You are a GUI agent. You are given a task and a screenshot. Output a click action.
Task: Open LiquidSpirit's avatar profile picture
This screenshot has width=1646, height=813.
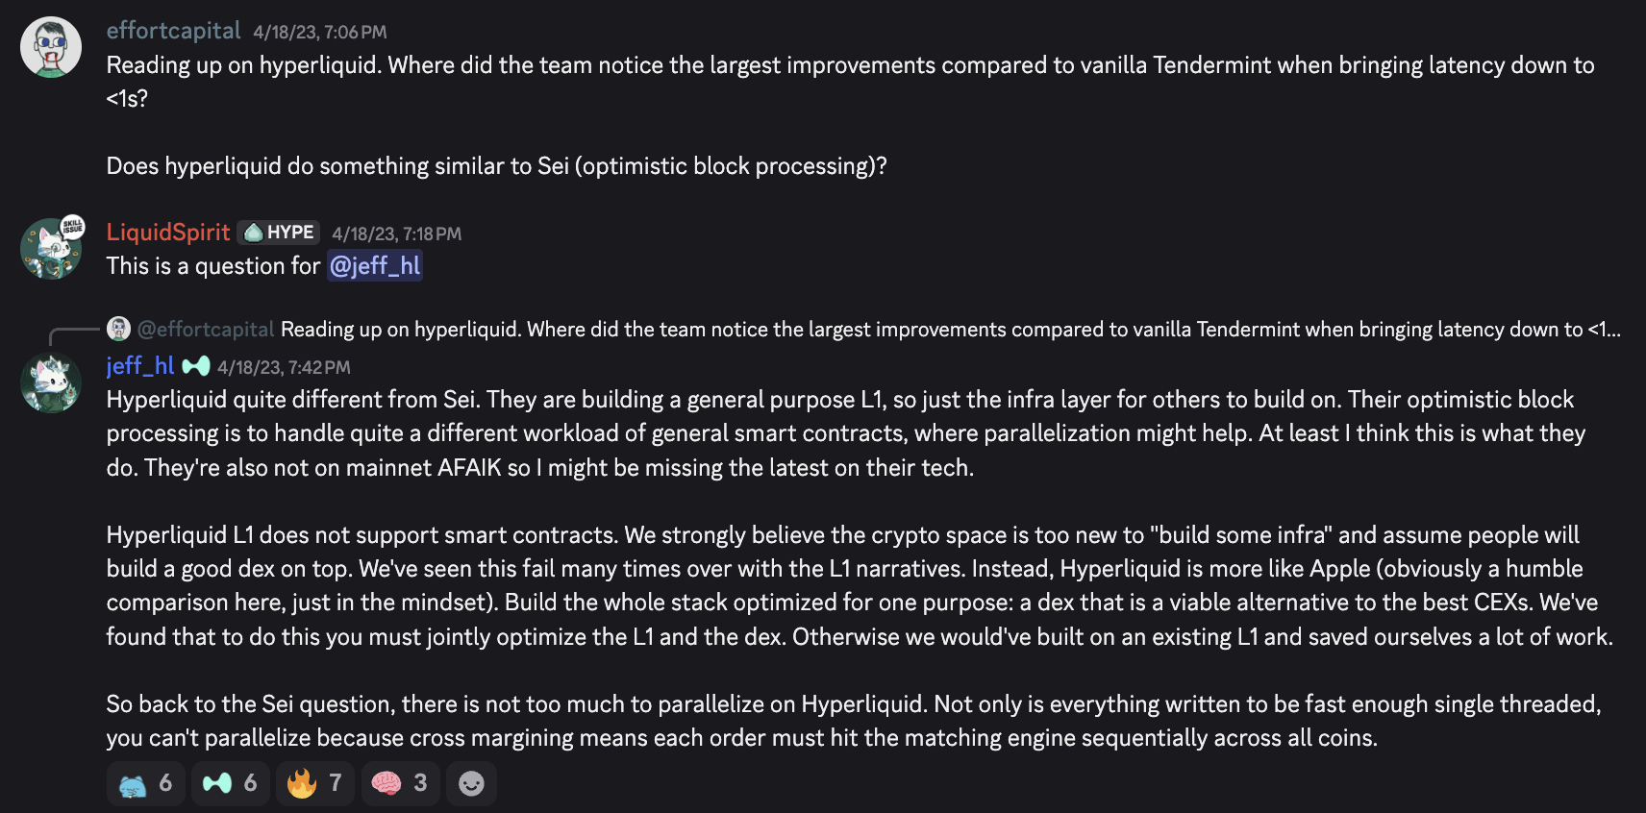click(51, 249)
